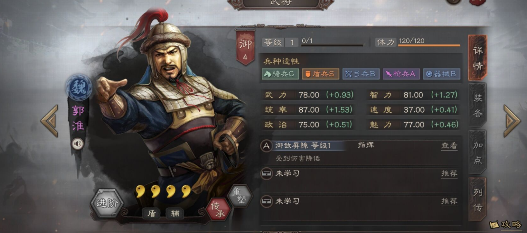
Task: Click the orange 体力 stamina bar
Action: [429, 45]
